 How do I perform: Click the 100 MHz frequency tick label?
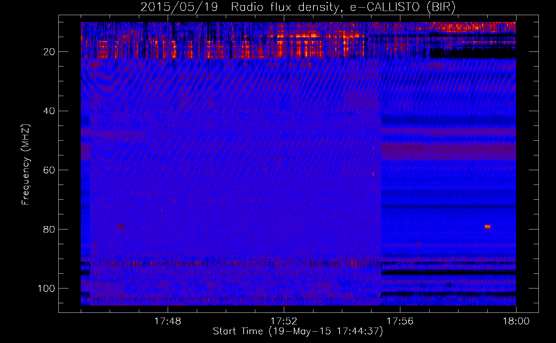[46, 288]
